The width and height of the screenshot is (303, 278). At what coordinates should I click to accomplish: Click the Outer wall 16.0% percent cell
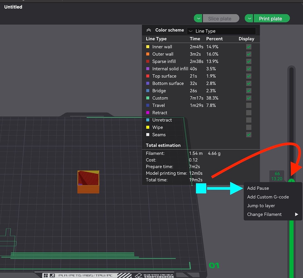pos(212,54)
